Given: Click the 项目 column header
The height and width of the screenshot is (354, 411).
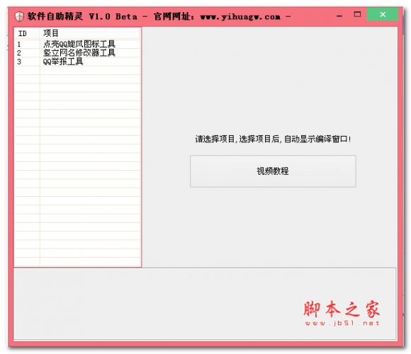Looking at the screenshot, I should 90,33.
